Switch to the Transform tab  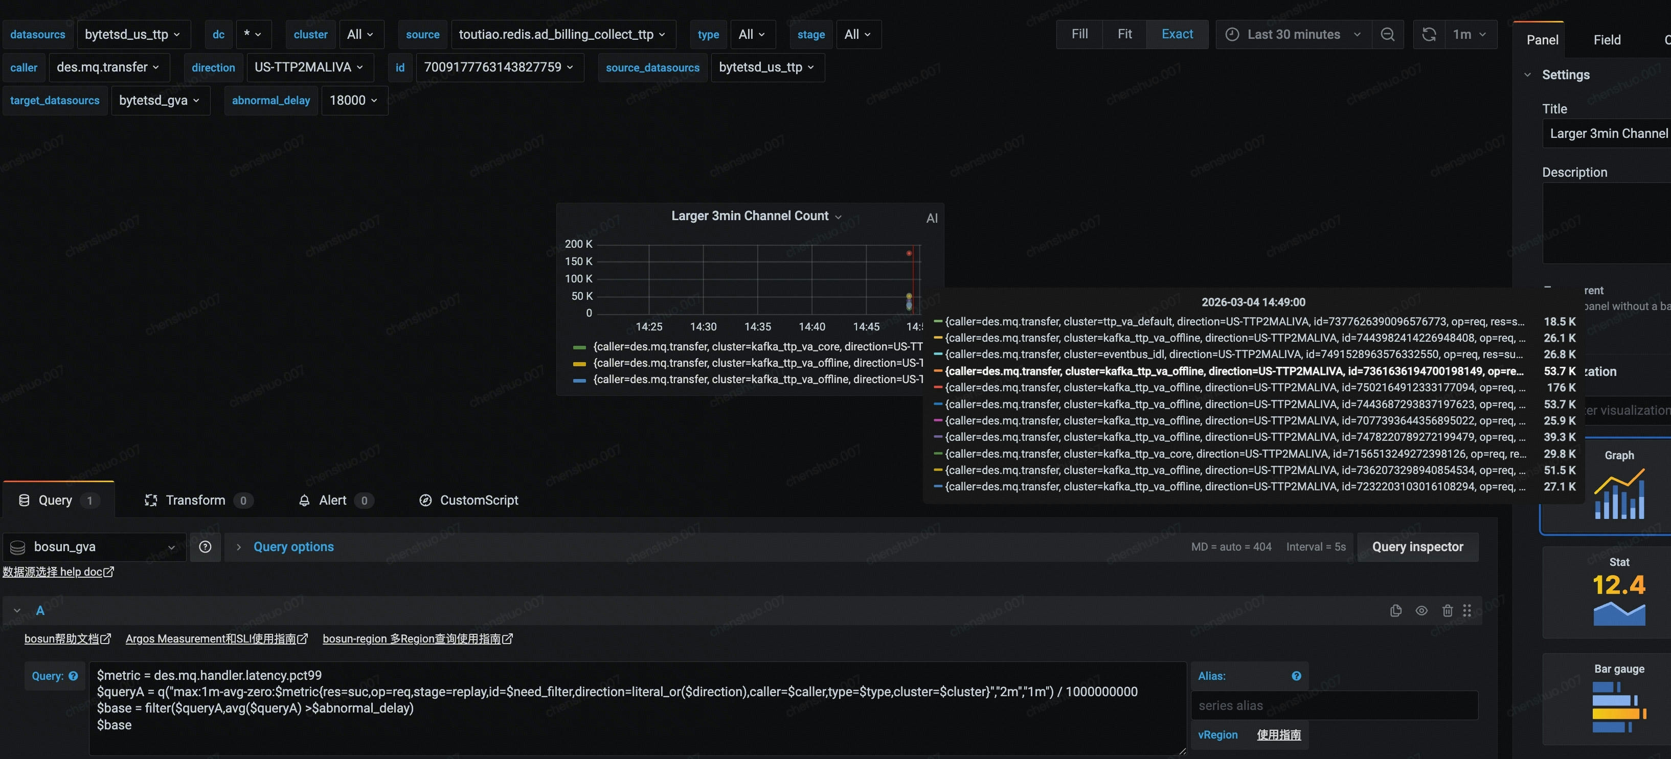click(195, 501)
